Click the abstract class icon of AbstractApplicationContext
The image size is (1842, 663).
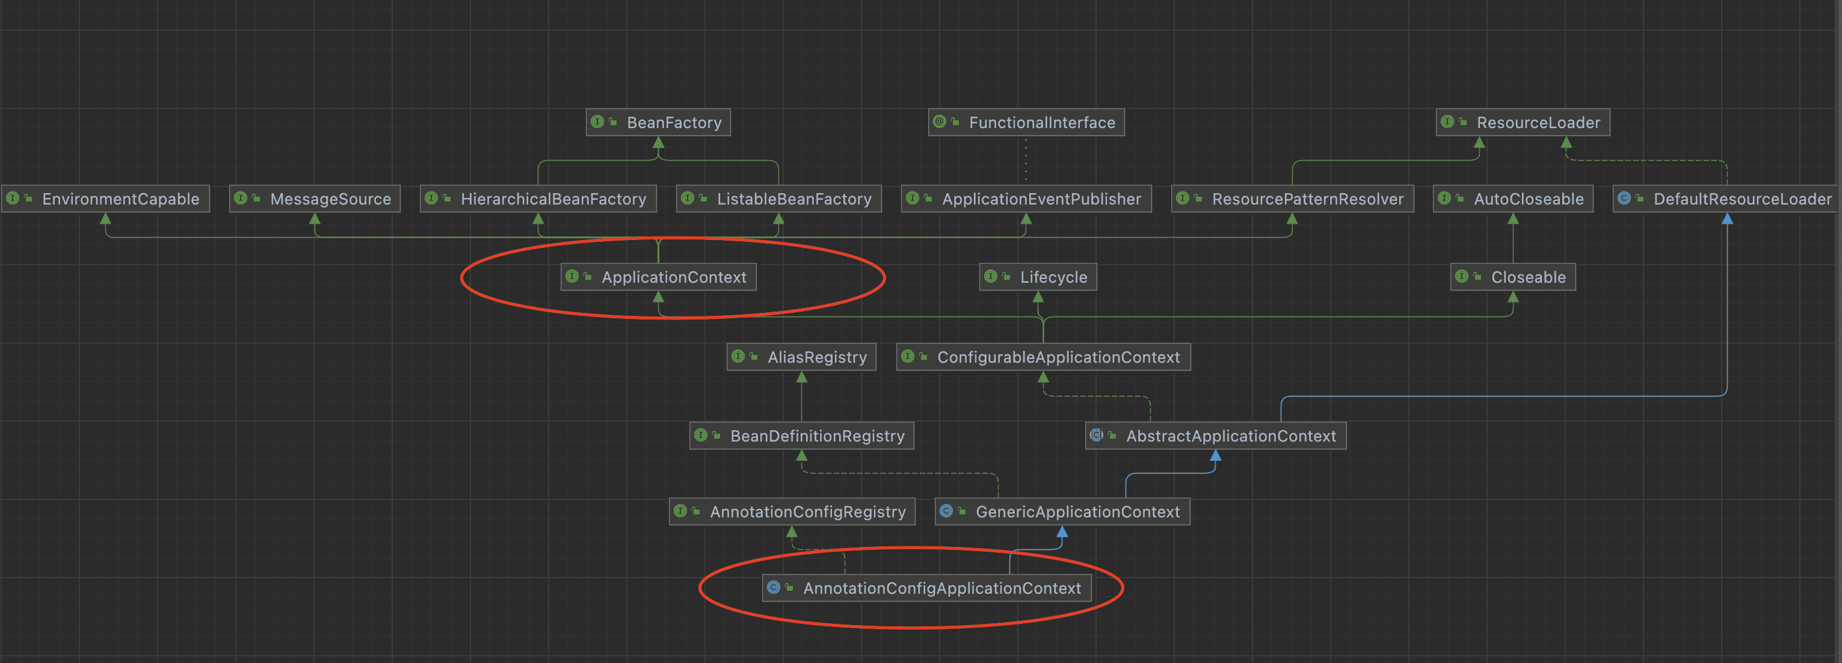pos(1096,435)
